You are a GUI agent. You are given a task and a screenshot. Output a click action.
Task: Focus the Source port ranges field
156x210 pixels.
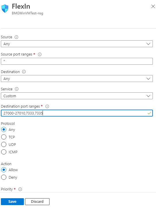tap(77, 61)
